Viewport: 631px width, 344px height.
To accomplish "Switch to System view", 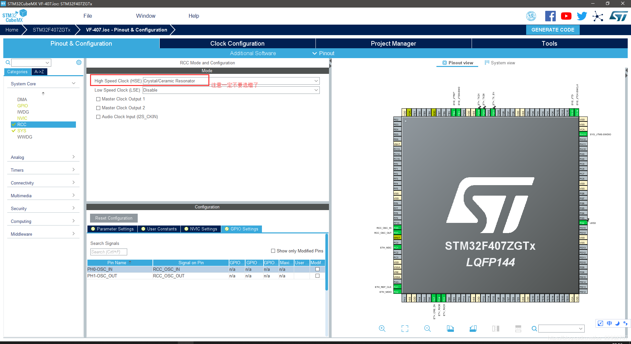I will point(500,63).
